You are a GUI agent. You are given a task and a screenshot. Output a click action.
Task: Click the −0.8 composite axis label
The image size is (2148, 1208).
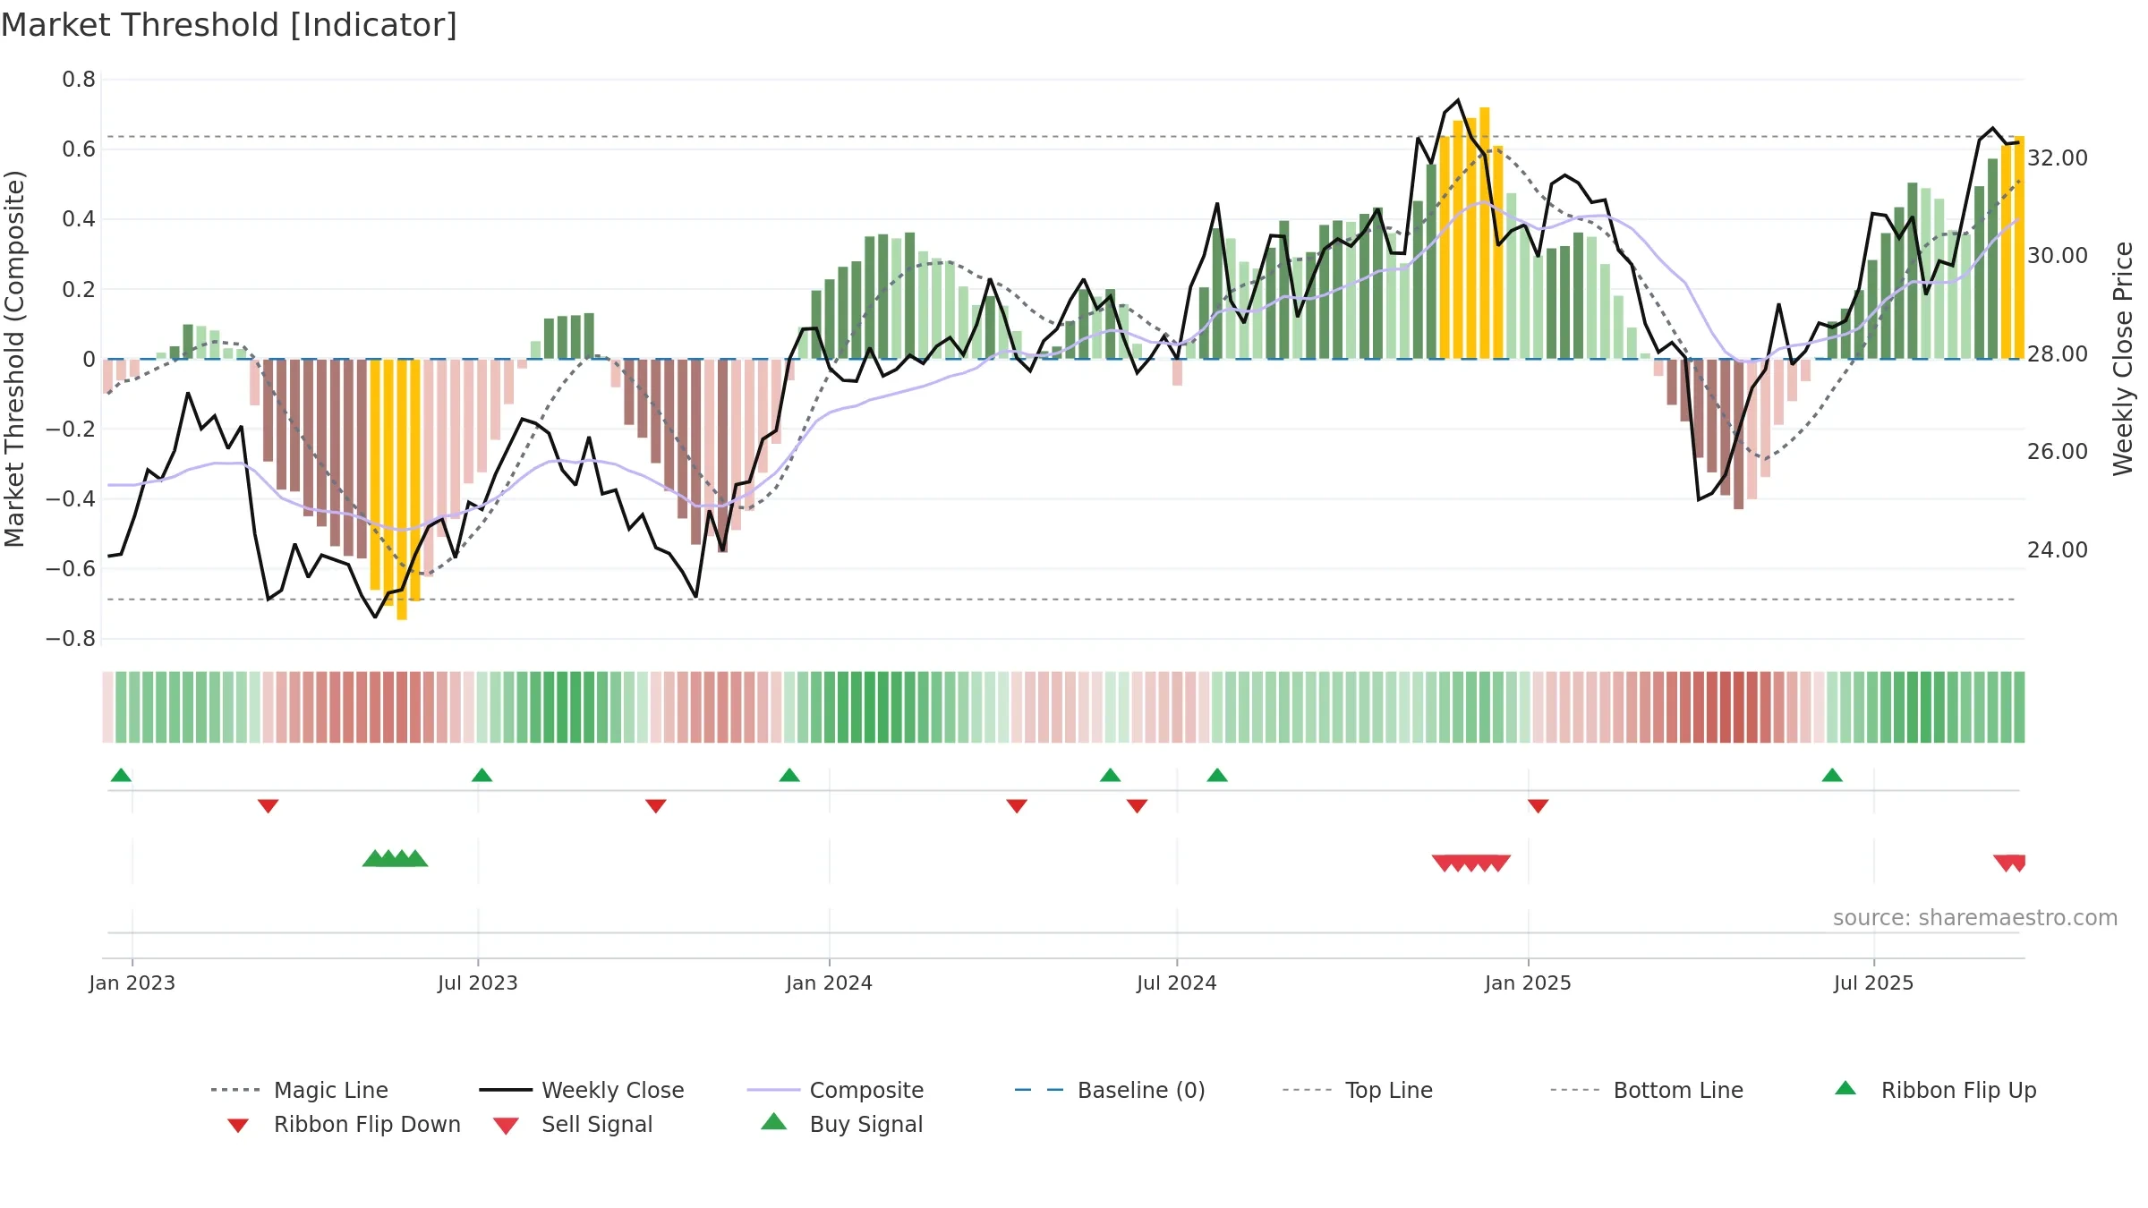point(71,639)
